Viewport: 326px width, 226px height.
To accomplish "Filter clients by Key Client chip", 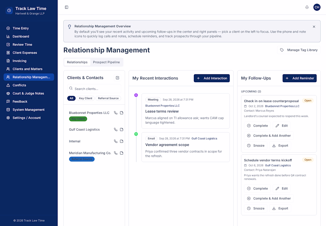I will pyautogui.click(x=85, y=99).
